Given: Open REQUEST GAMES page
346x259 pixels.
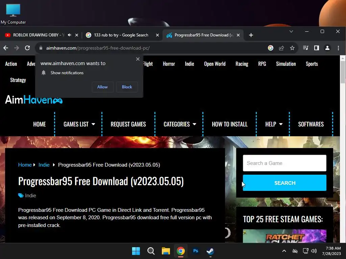Looking at the screenshot, I should click(128, 124).
